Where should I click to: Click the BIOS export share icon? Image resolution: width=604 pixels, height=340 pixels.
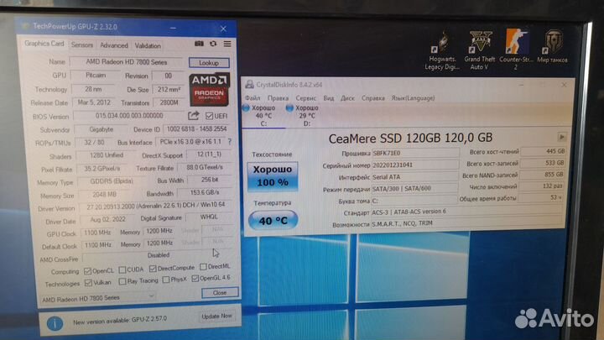194,115
